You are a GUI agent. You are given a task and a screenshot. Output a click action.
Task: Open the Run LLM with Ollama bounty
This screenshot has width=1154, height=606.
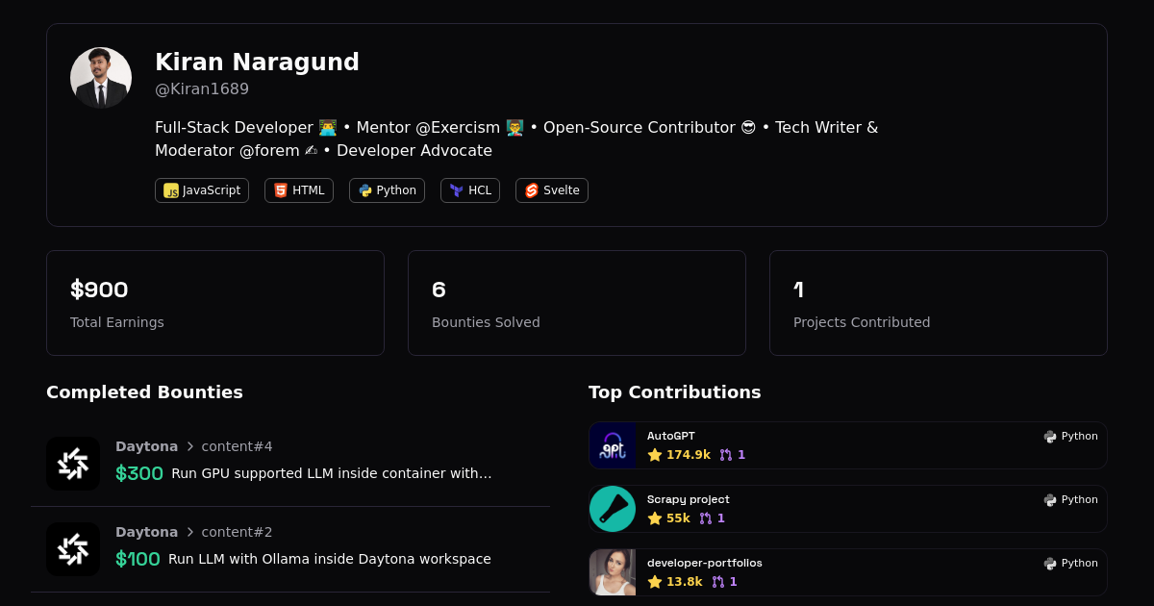coord(329,559)
